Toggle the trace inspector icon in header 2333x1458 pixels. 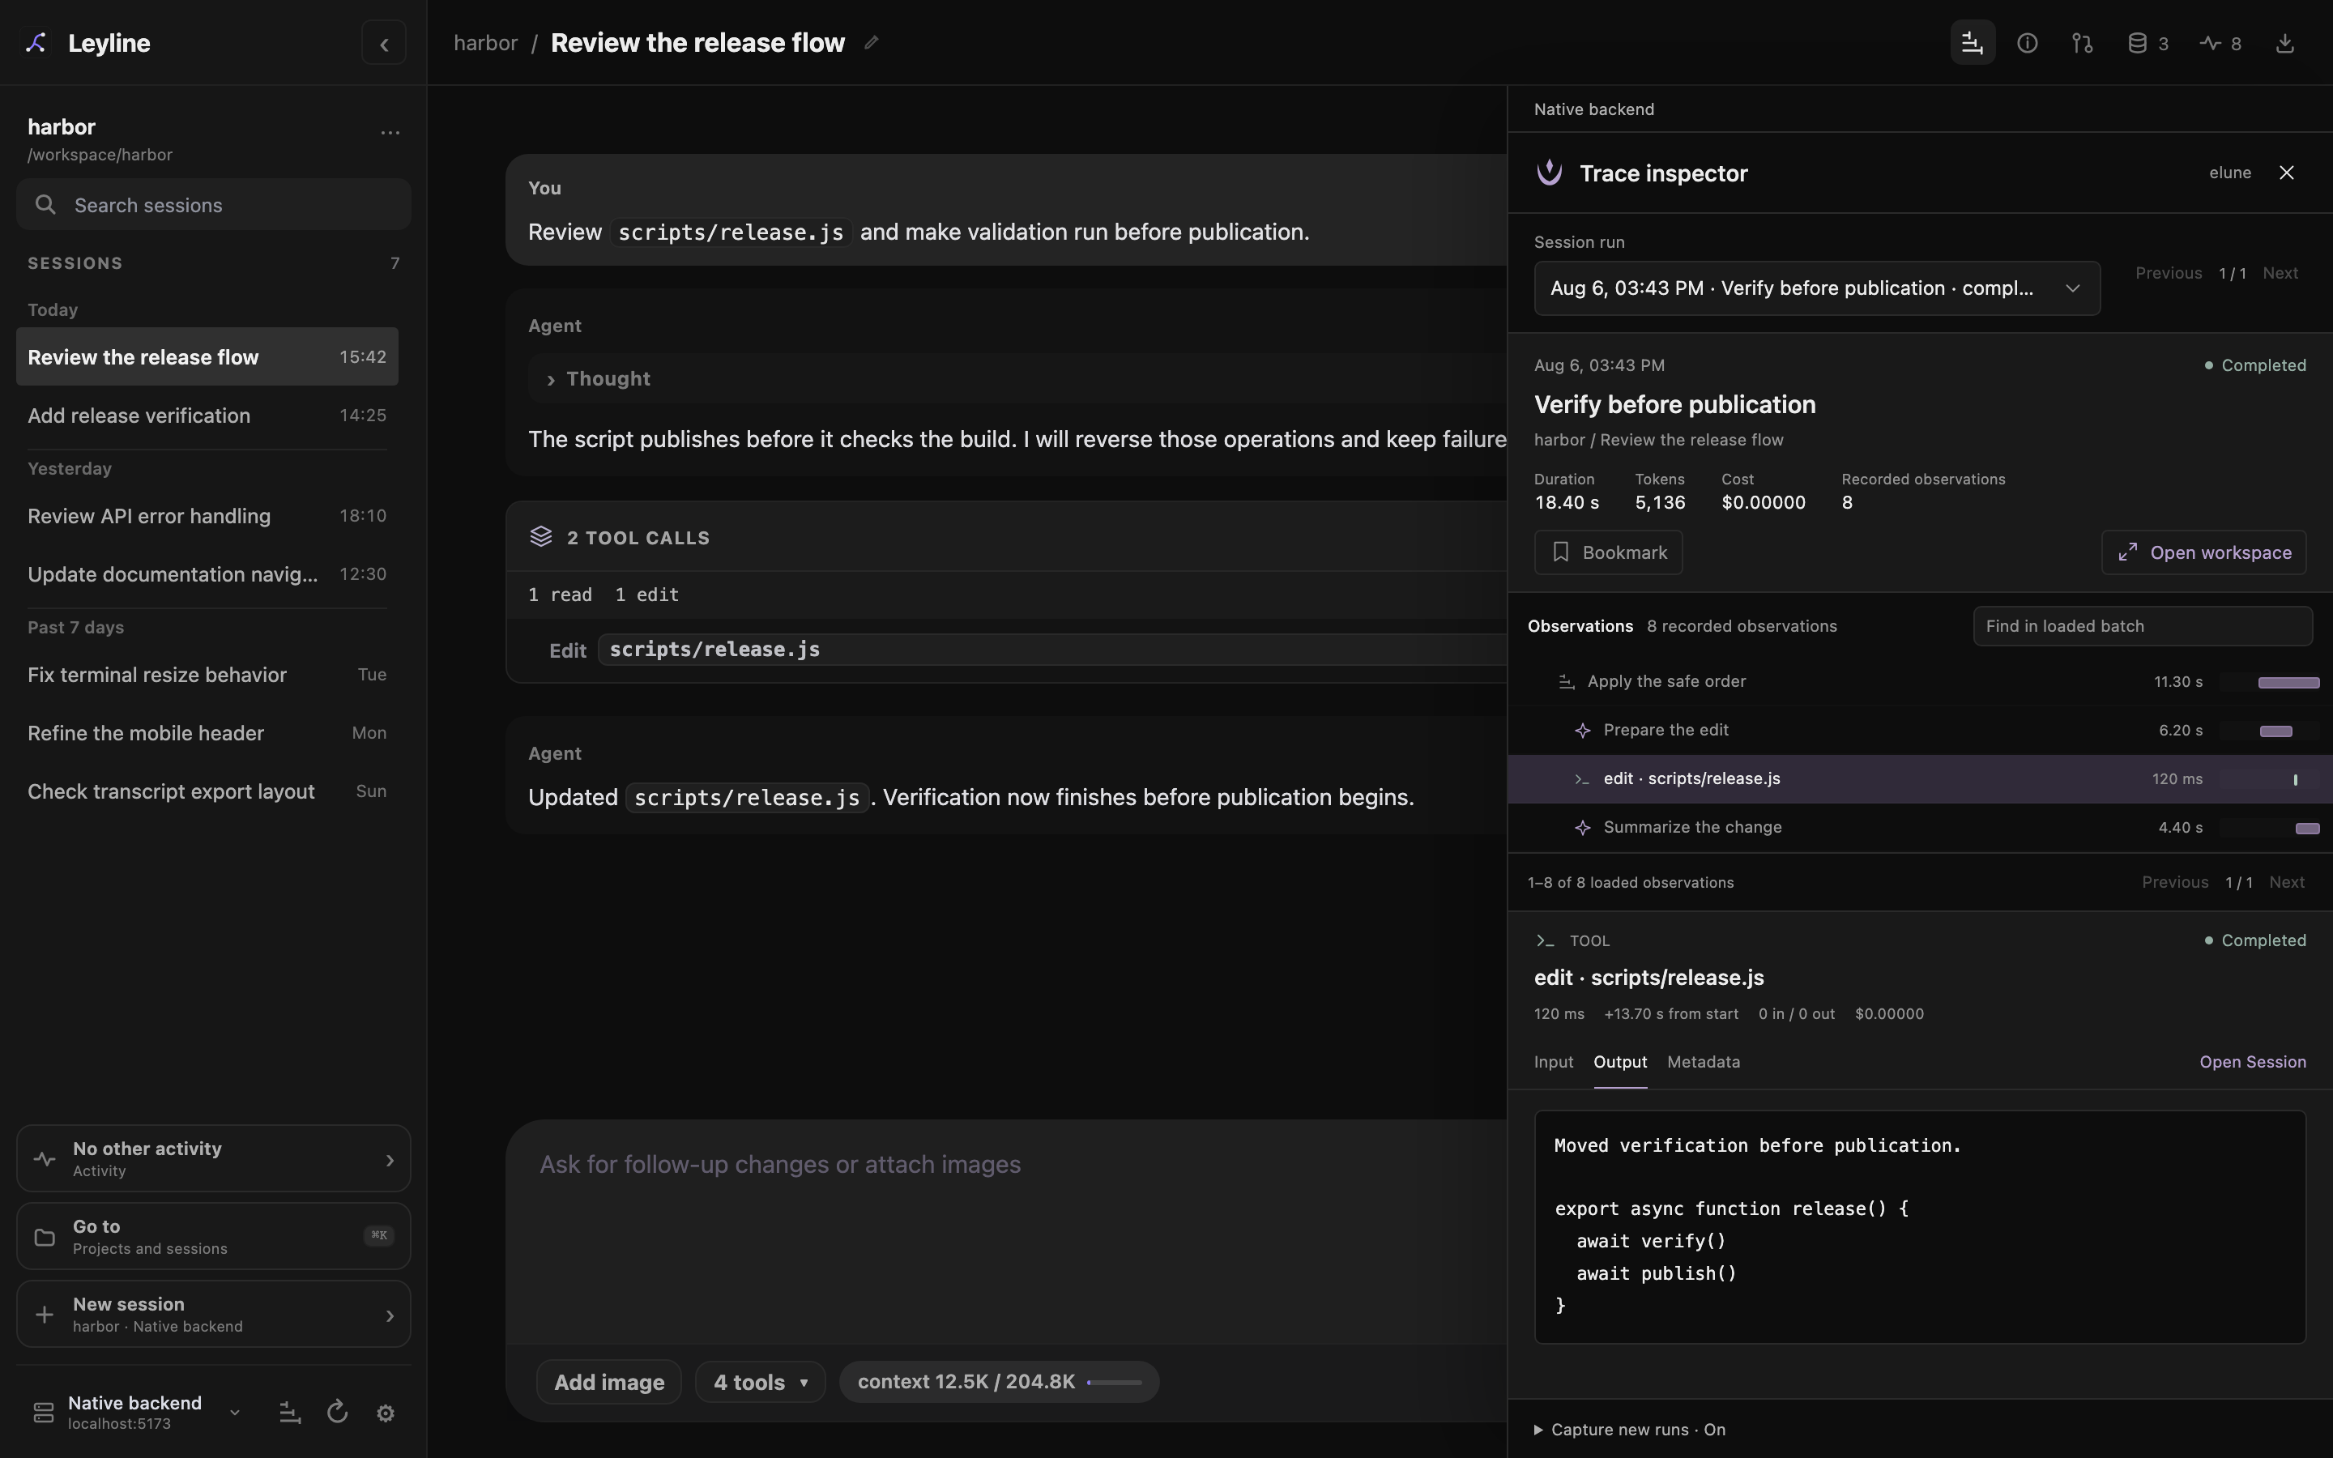point(1973,44)
